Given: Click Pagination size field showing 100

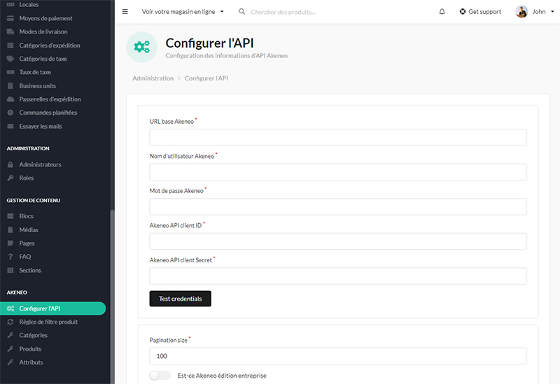Looking at the screenshot, I should [x=338, y=356].
